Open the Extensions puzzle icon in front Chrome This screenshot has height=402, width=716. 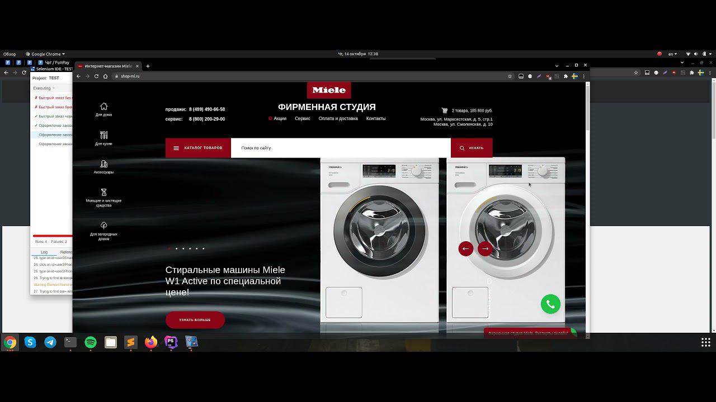click(566, 76)
